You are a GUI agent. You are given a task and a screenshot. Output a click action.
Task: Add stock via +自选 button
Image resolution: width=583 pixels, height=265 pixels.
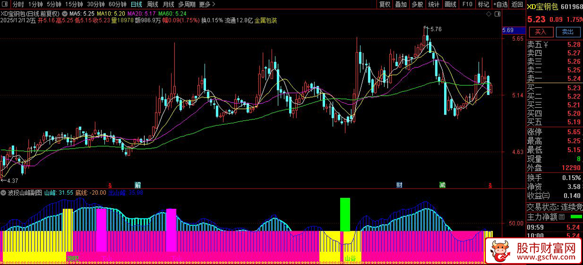[500, 4]
